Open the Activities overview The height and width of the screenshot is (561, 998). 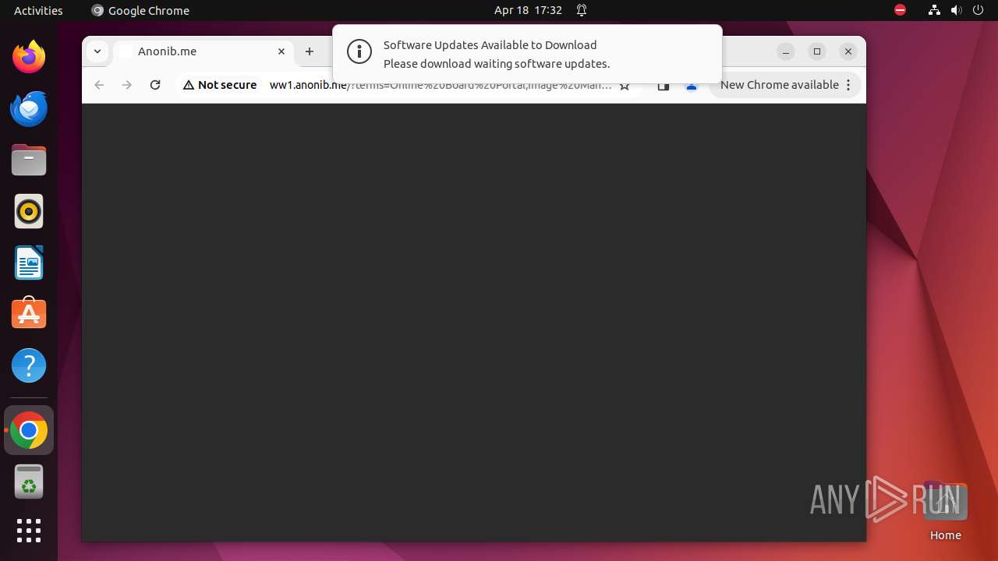[38, 10]
